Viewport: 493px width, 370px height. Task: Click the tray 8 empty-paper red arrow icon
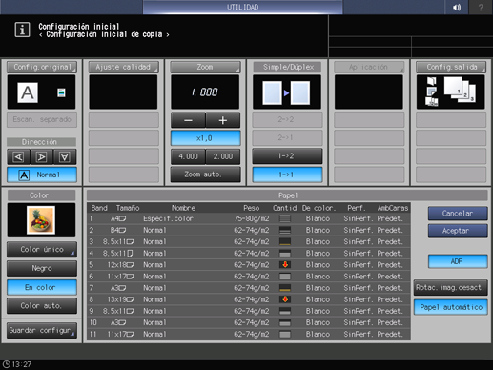pos(285,299)
